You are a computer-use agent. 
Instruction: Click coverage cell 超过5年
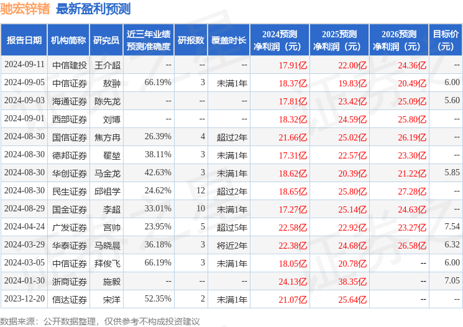[x=232, y=228]
